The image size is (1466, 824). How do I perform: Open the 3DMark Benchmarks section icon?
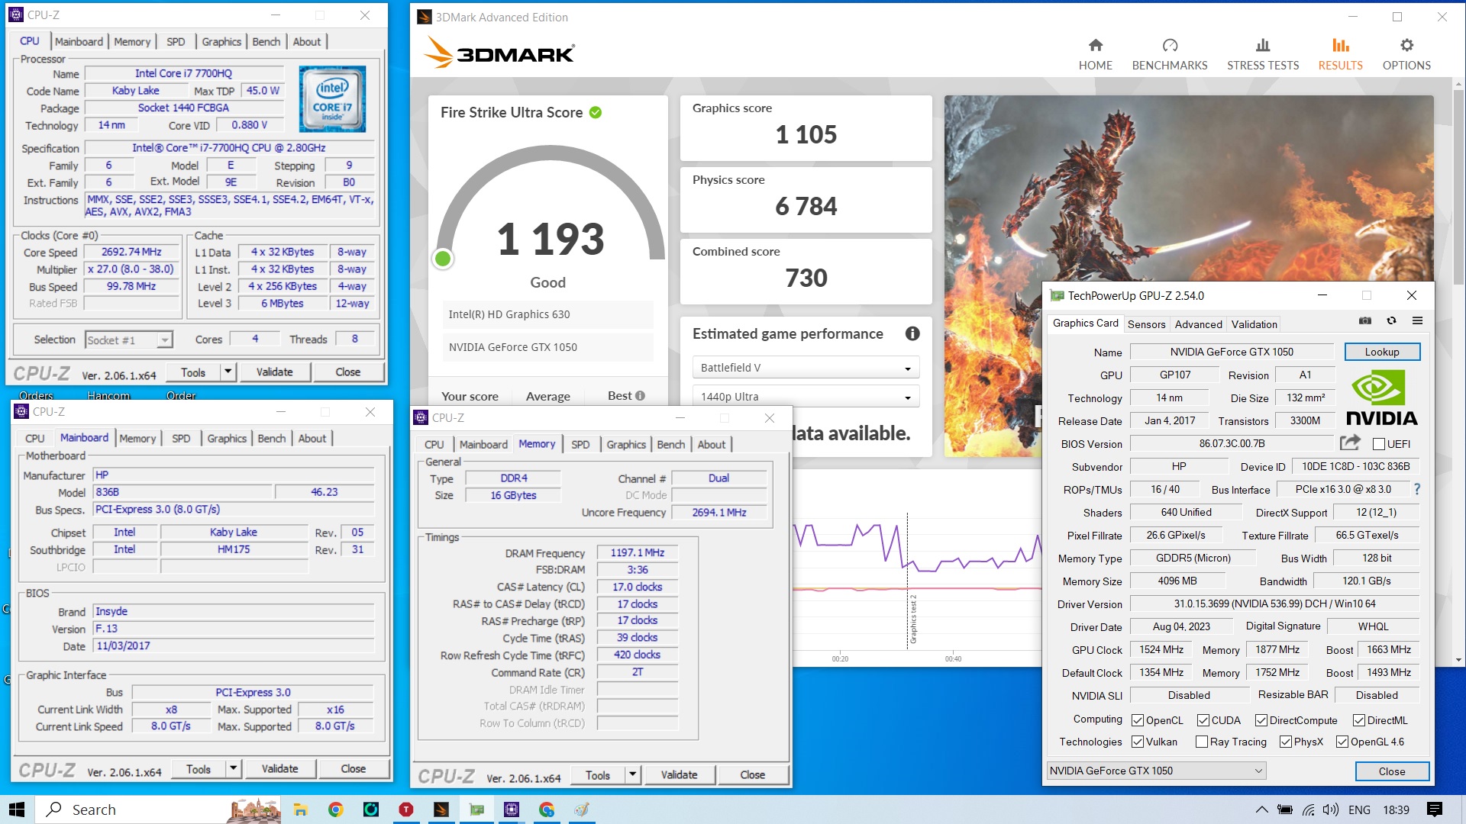1170,46
